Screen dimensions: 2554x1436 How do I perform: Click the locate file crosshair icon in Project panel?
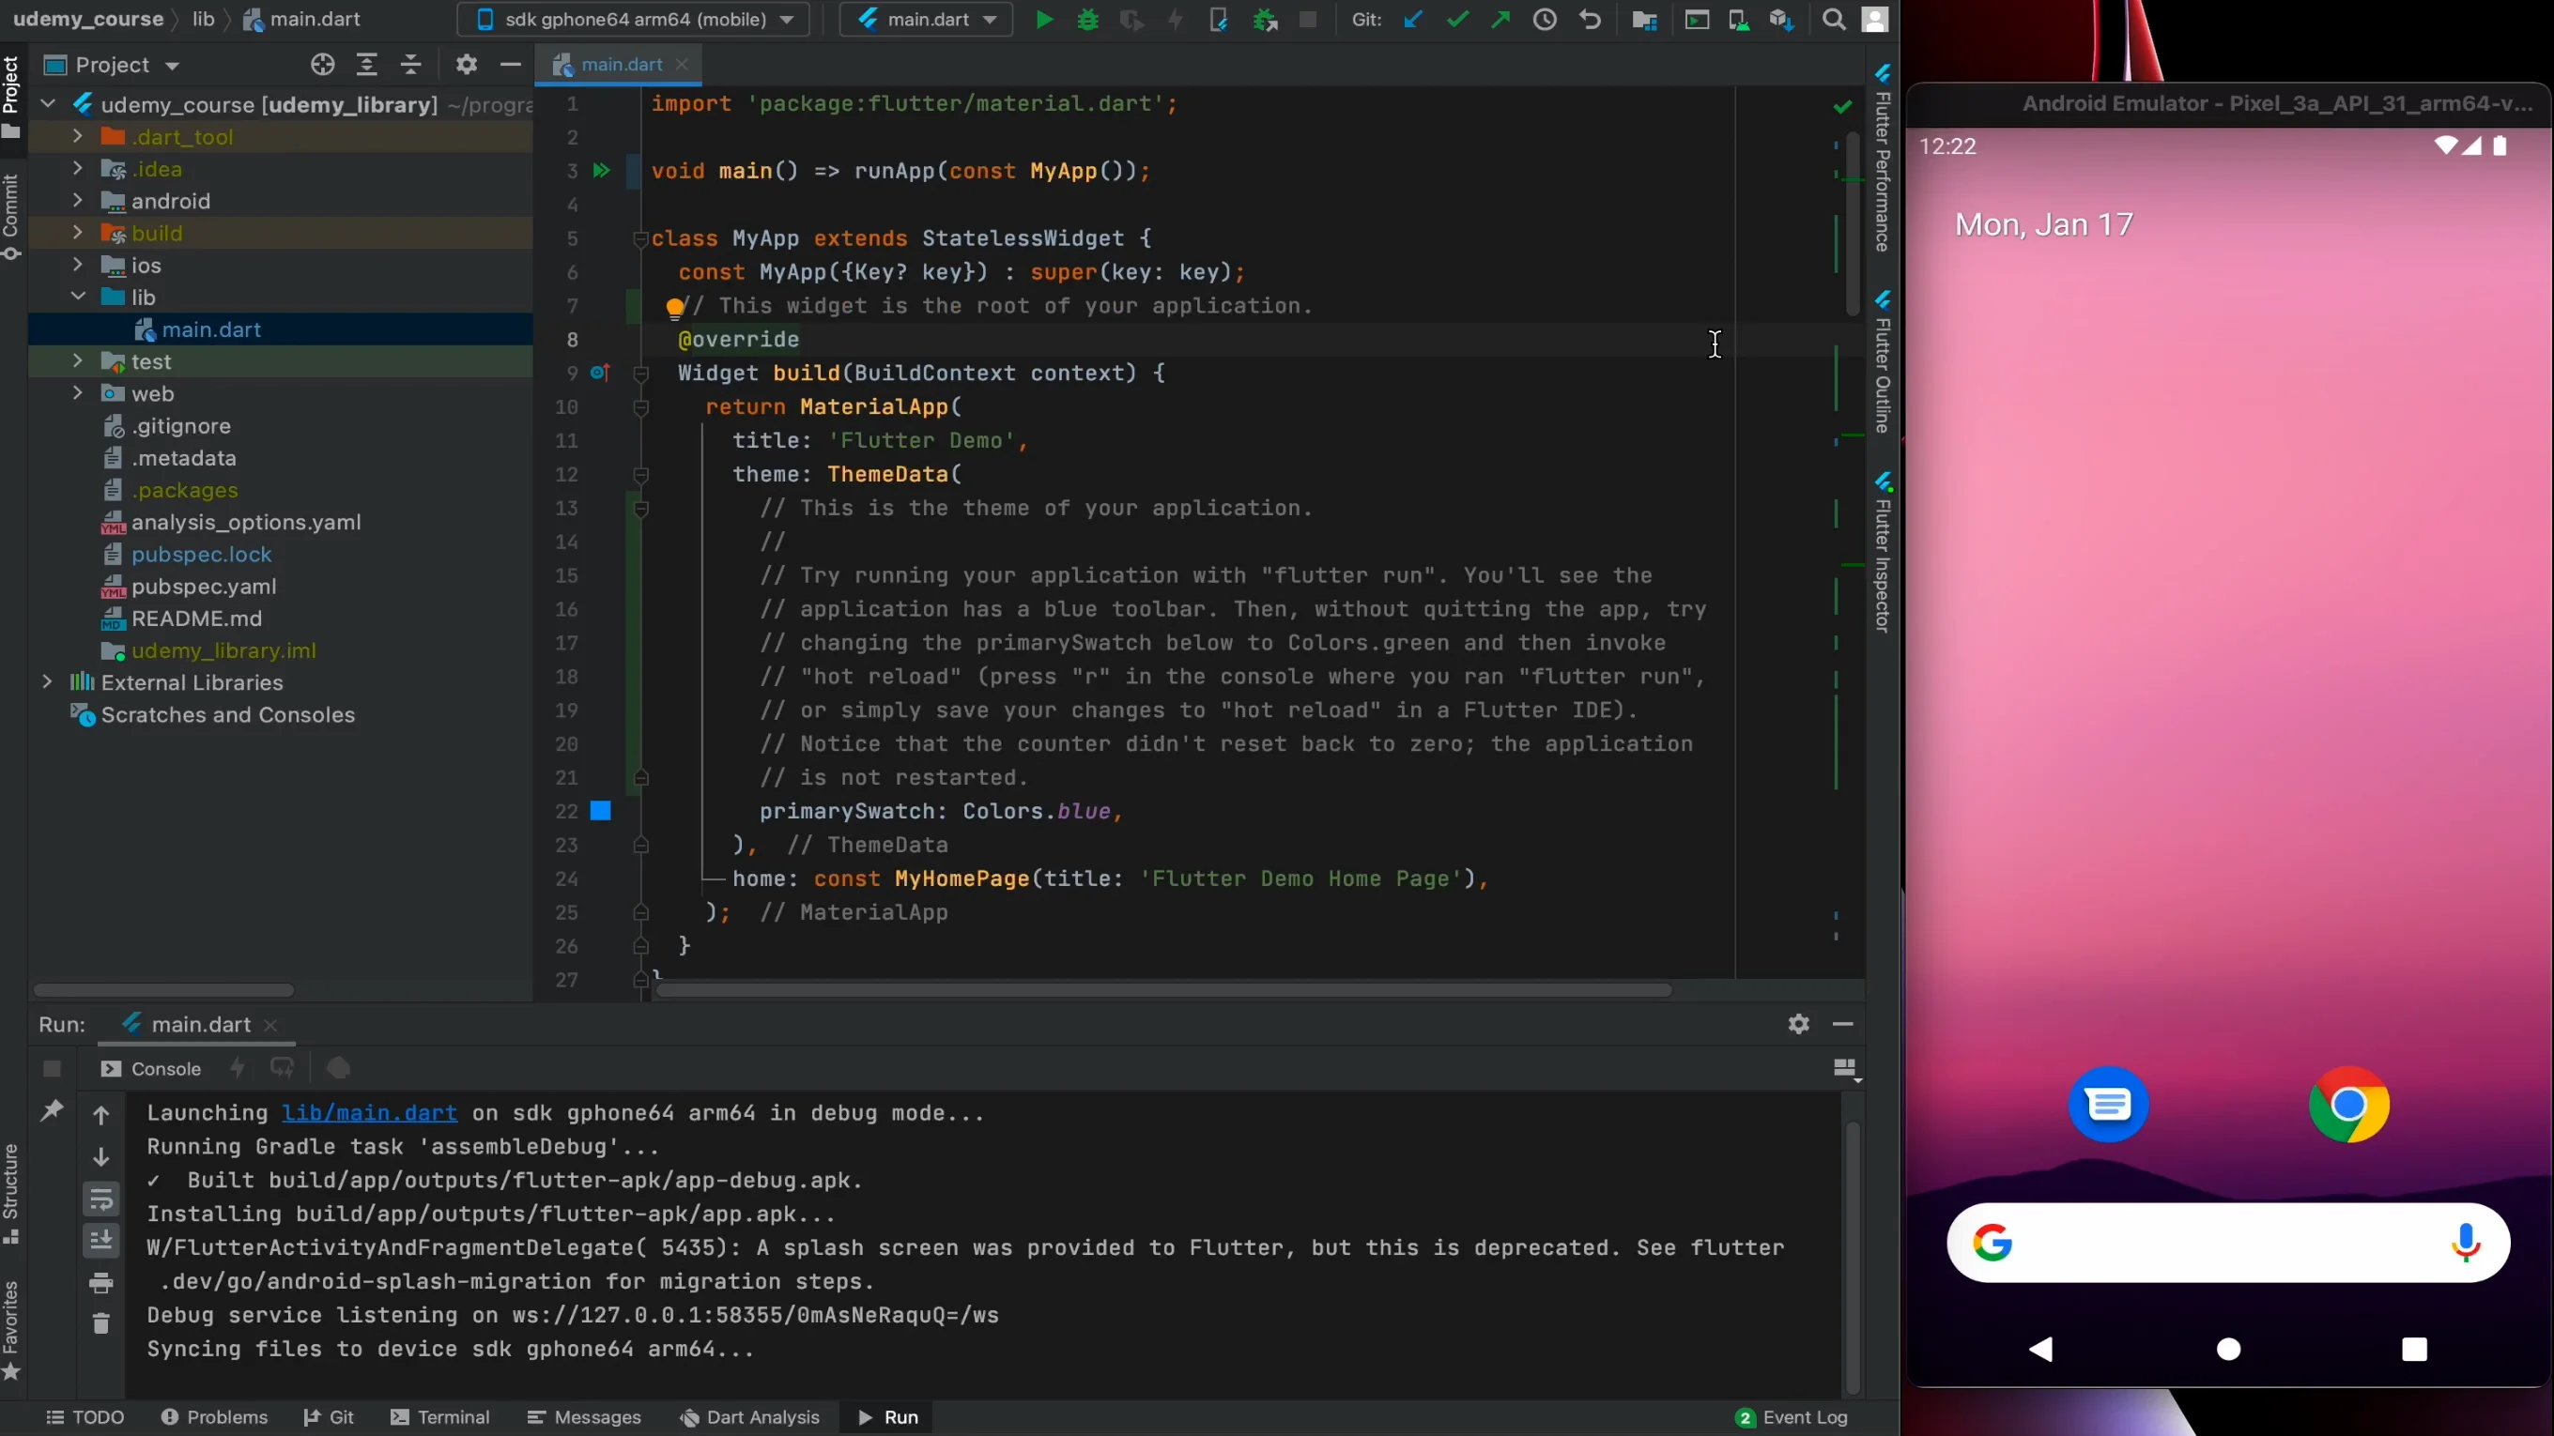(x=322, y=66)
